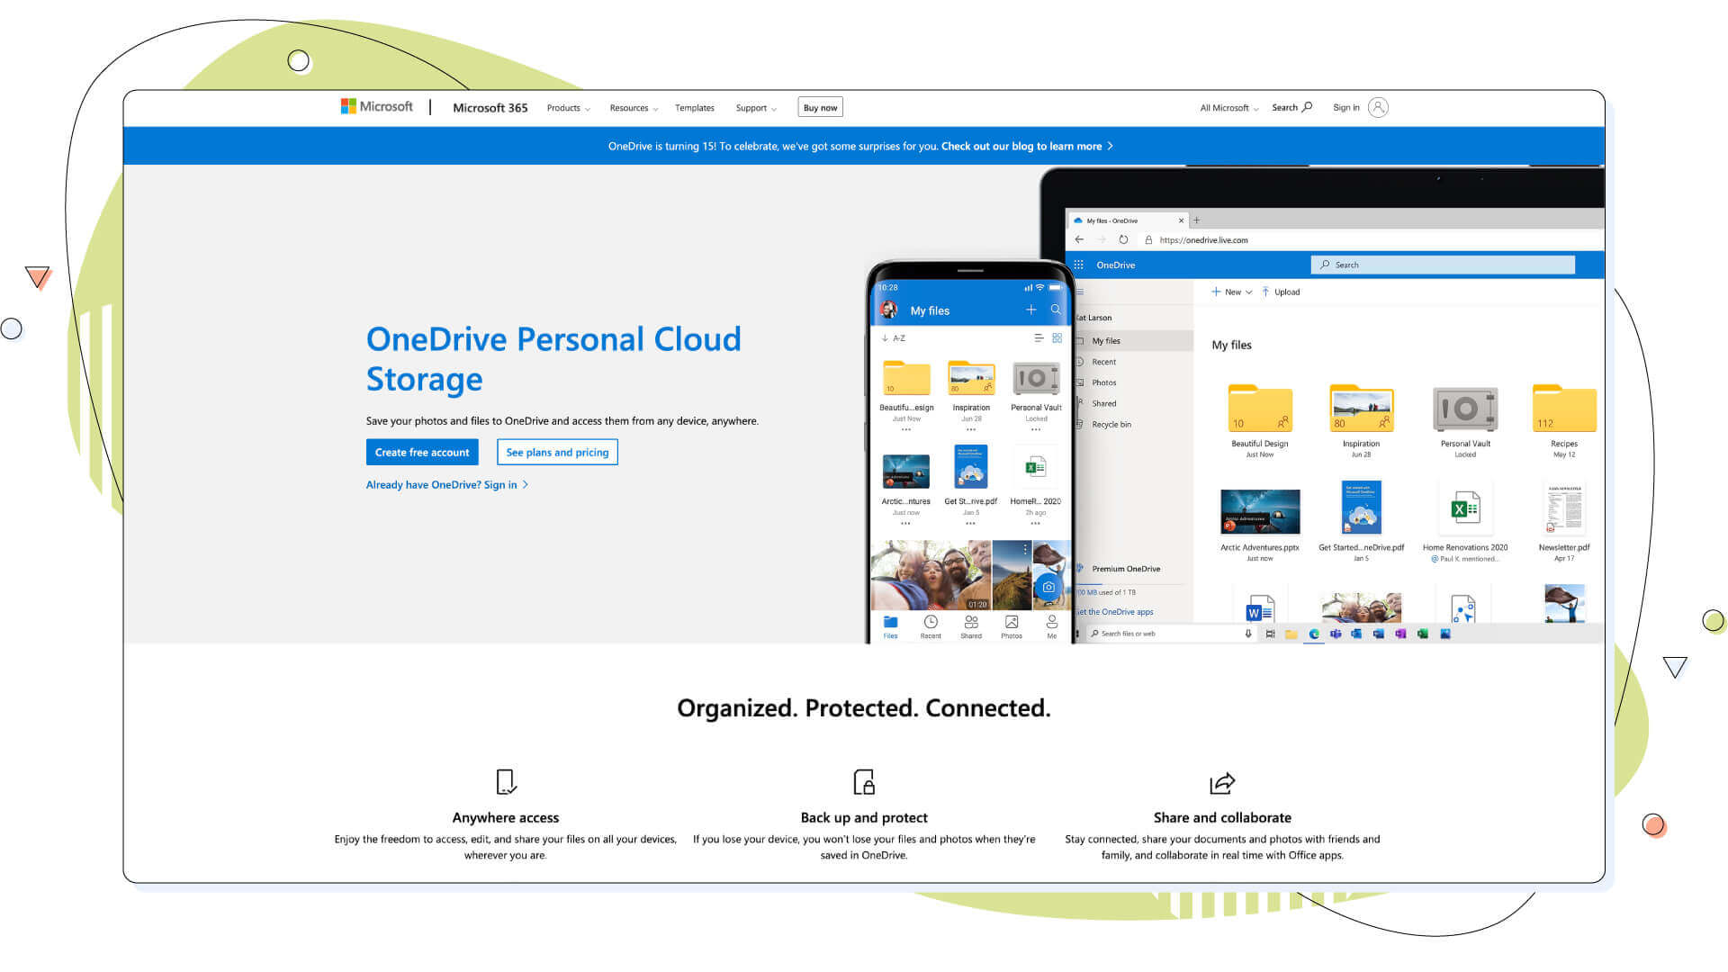Change phone sort order via A-Z
Screen dimensions: 1728x972
coord(893,338)
